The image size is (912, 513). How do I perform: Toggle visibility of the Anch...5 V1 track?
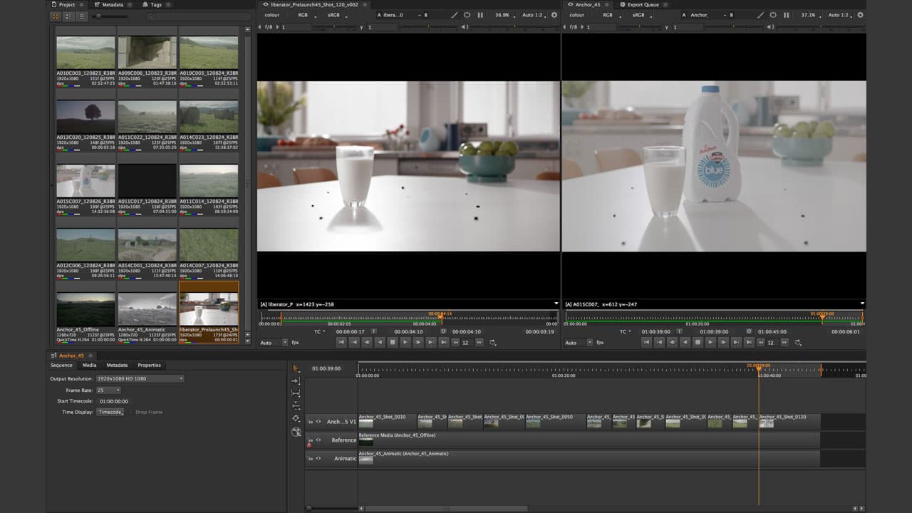[318, 421]
